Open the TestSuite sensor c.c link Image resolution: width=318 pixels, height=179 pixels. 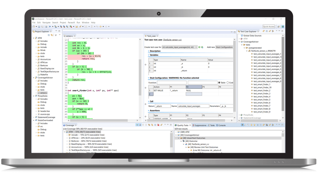(x=172, y=40)
